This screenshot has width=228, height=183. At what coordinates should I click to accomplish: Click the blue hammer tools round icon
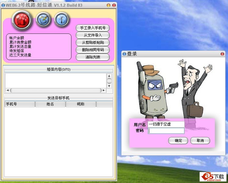(62, 20)
